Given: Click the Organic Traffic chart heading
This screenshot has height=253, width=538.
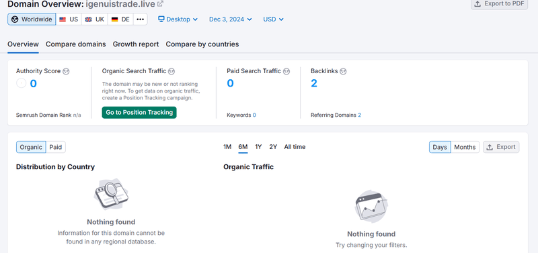Looking at the screenshot, I should [x=248, y=166].
